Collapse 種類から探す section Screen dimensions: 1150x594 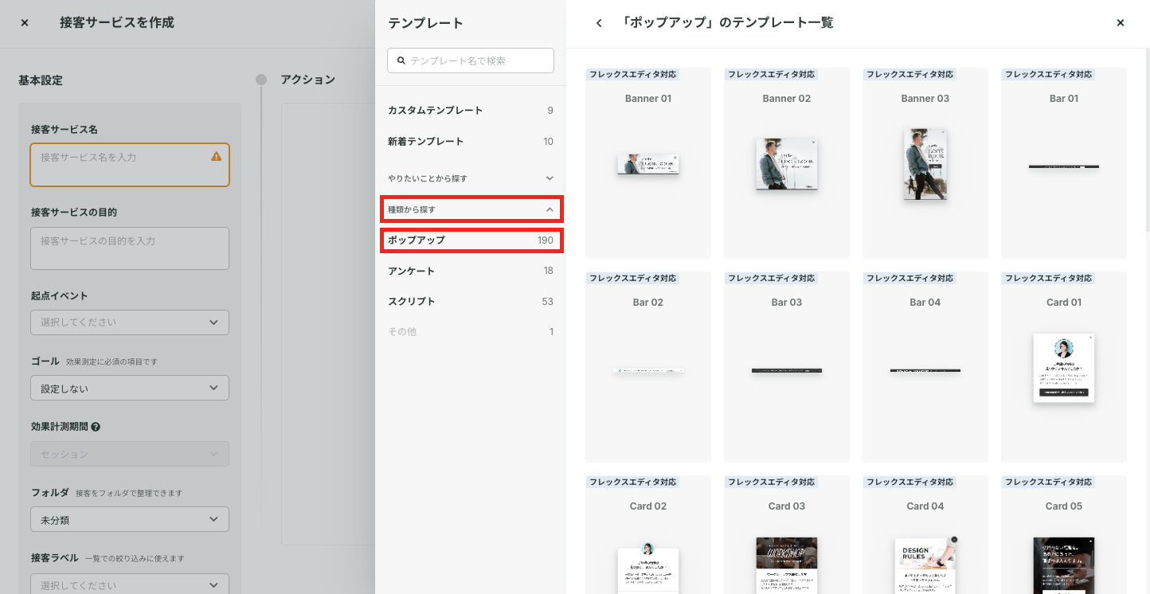click(471, 209)
